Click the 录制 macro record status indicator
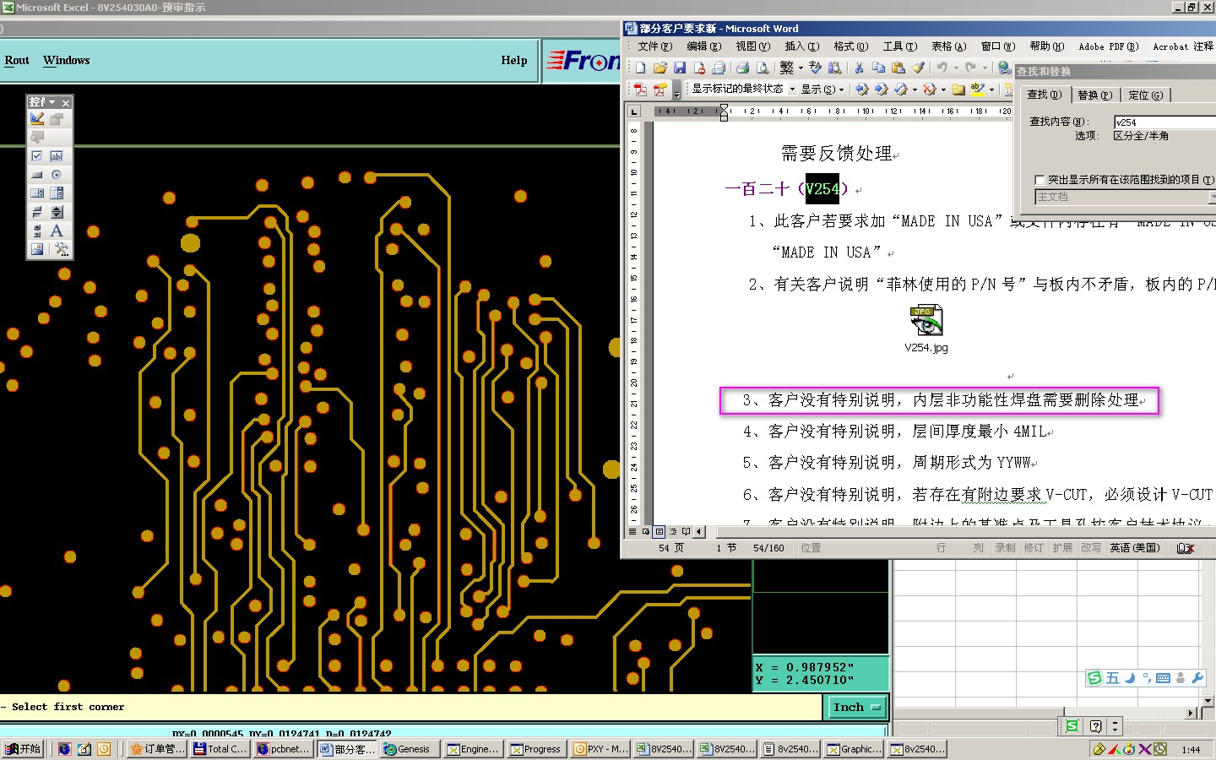Screen dimensions: 1216x760 [x=1005, y=548]
